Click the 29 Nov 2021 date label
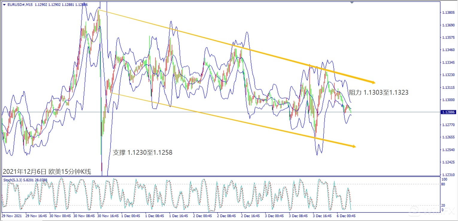 pyautogui.click(x=12, y=215)
